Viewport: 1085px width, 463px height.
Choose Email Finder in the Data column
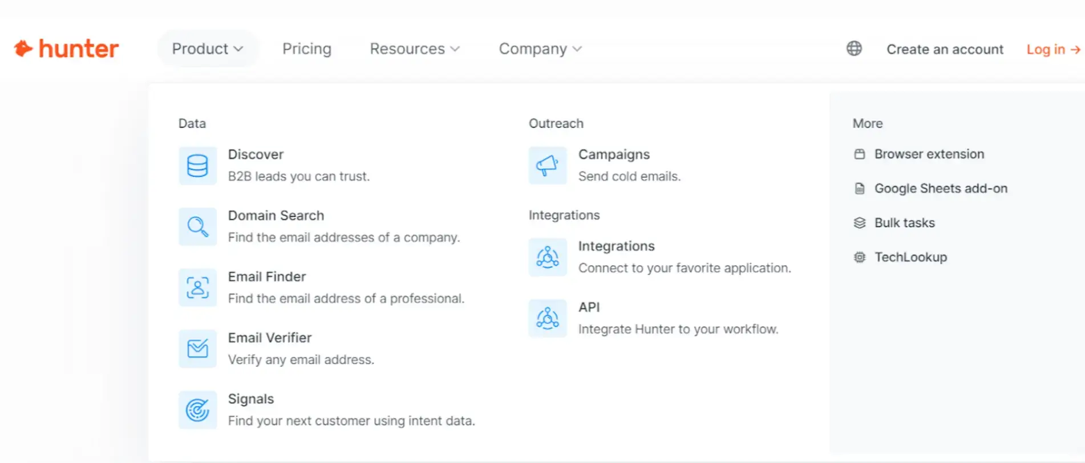267,277
